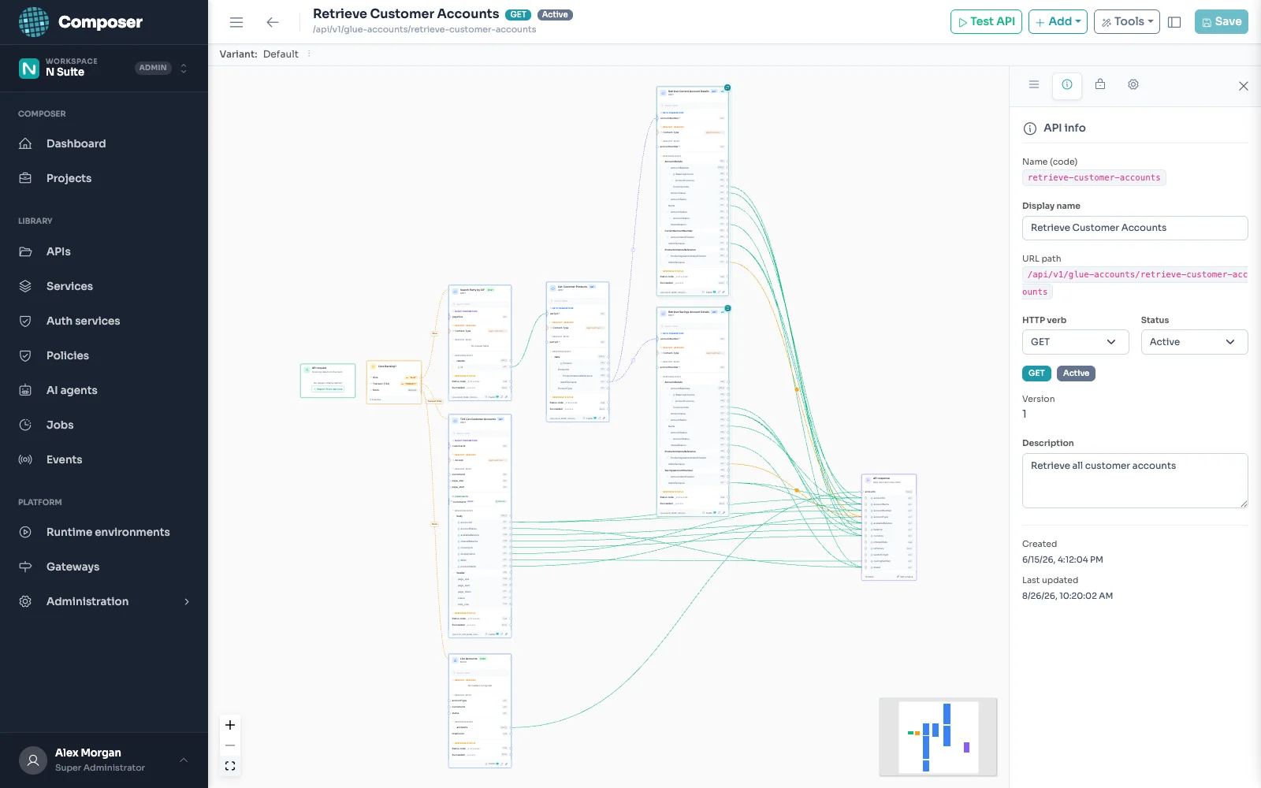Image resolution: width=1261 pixels, height=788 pixels.
Task: Open the HTTP verb GET dropdown
Action: tap(1076, 342)
